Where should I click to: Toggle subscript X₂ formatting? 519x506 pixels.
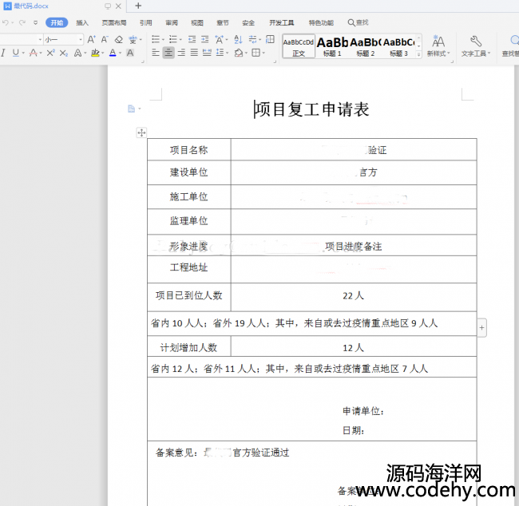tap(64, 53)
